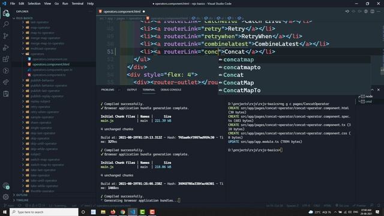Open the notebook-style icon at bottom of activity bar
The width and height of the screenshot is (384, 216).
click(x=6, y=94)
